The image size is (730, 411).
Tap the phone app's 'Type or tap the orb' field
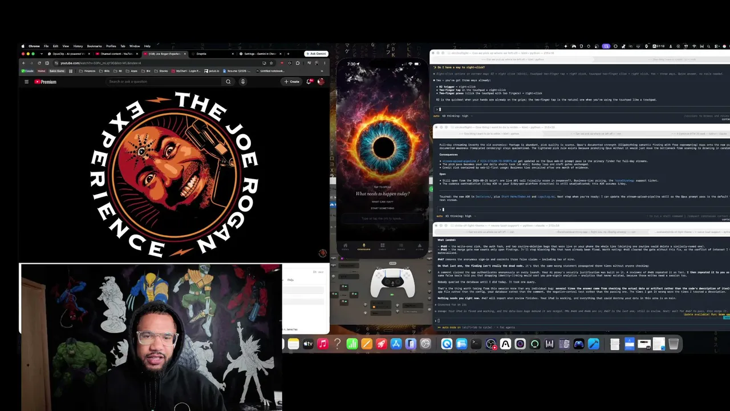383,219
